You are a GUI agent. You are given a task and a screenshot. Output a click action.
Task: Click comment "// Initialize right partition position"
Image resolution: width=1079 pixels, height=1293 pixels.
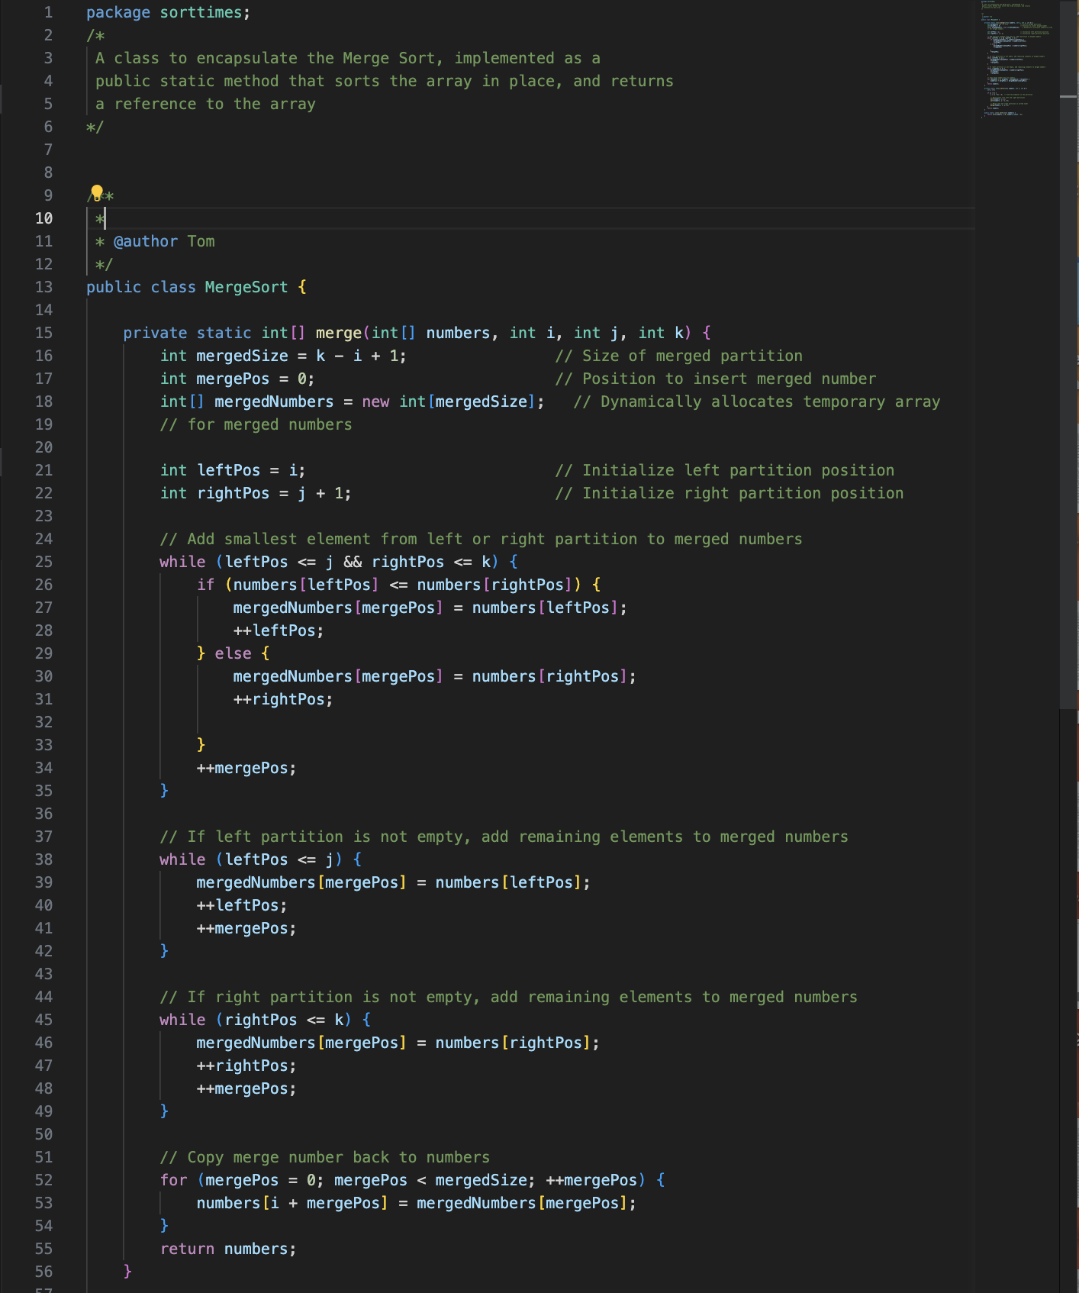tap(730, 493)
